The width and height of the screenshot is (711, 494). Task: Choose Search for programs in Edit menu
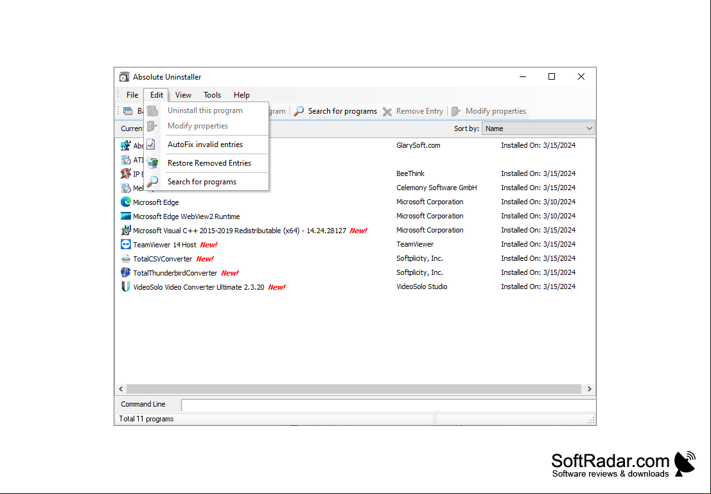click(206, 181)
